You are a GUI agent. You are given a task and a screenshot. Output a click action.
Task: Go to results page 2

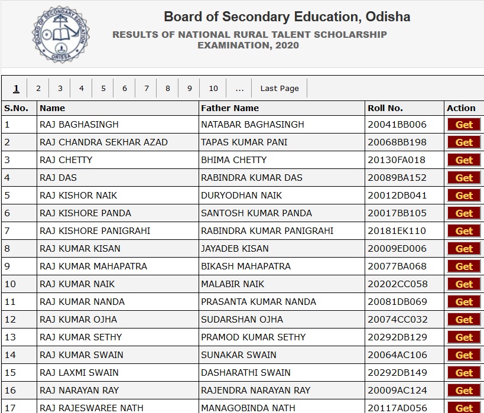(38, 88)
